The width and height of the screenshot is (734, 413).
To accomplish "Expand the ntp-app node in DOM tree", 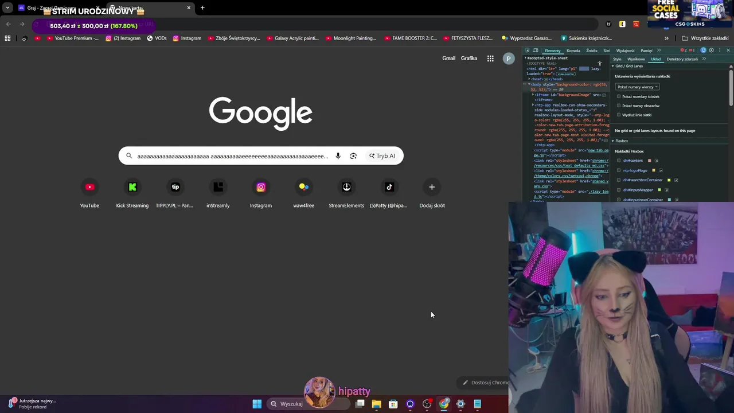I will (x=533, y=105).
